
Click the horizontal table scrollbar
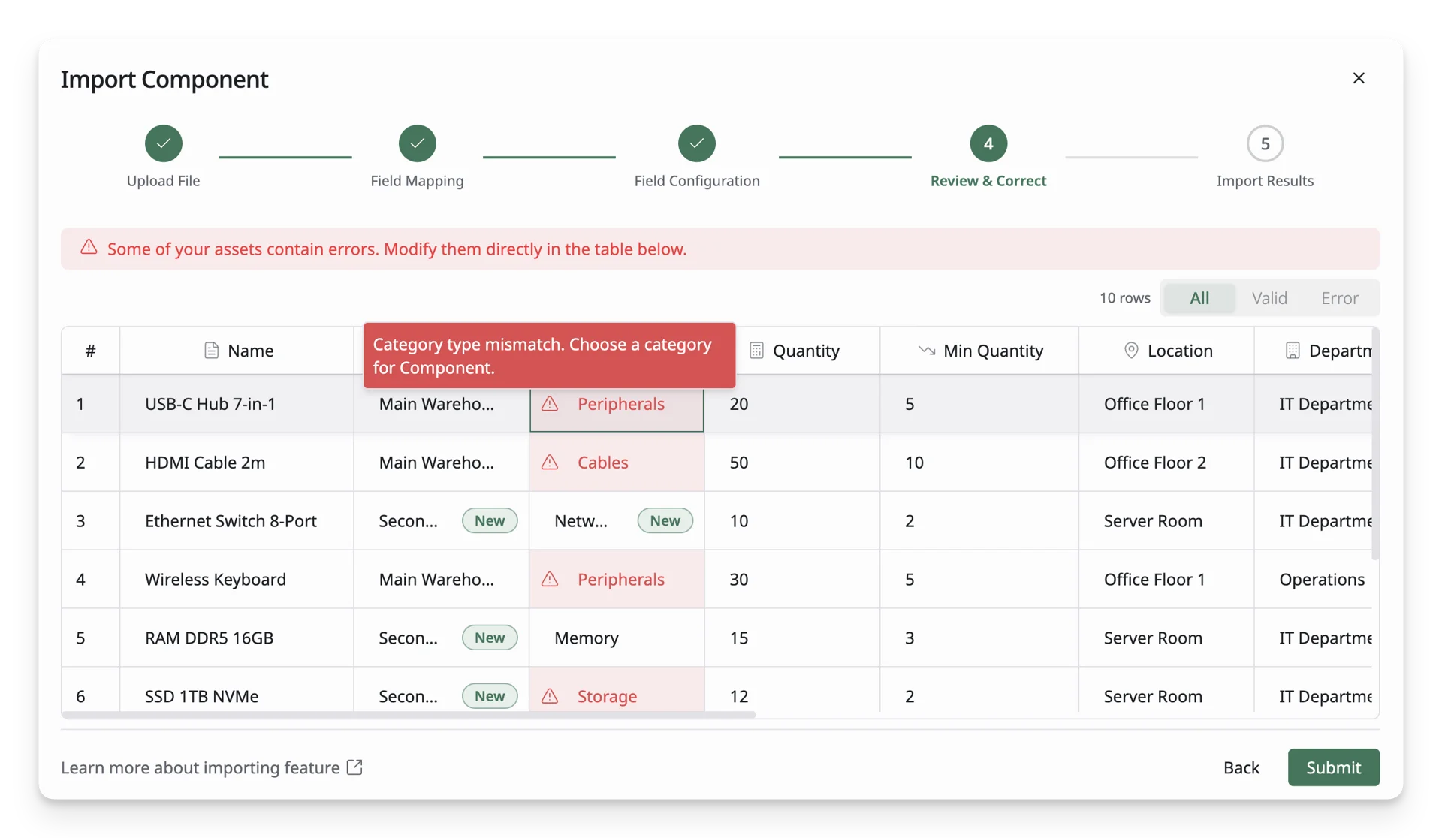[409, 716]
